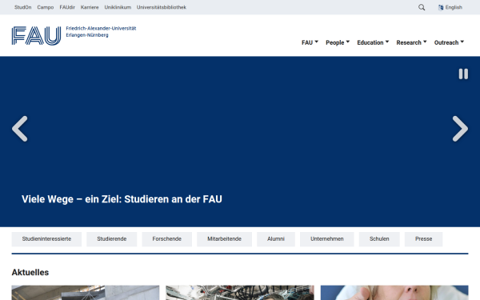Click the FAU logo

37,36
